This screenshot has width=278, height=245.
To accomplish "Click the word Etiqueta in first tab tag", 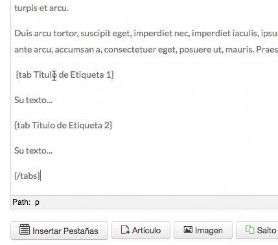I will (x=87, y=75).
